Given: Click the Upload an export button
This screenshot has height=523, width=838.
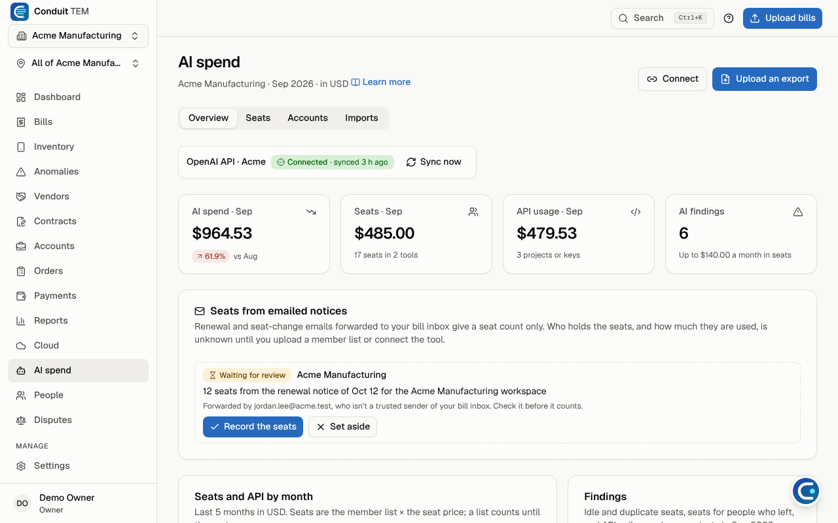Looking at the screenshot, I should click(x=765, y=79).
